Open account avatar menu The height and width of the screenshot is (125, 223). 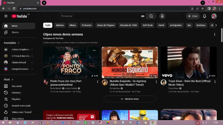tap(214, 16)
